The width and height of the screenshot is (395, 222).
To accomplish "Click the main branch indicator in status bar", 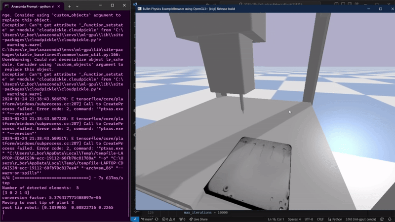I will coord(147,219).
